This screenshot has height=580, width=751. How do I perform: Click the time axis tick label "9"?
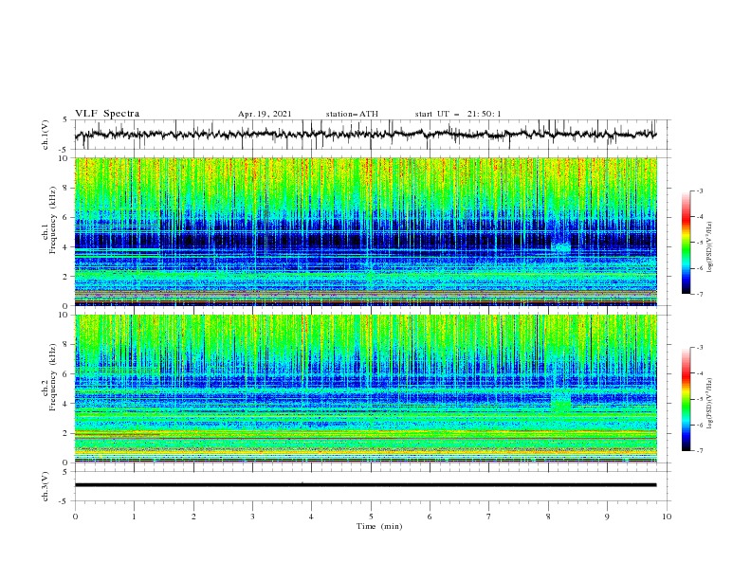607,517
